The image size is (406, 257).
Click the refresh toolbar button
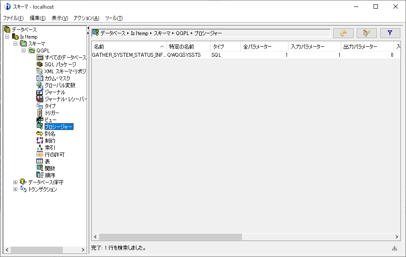point(343,33)
